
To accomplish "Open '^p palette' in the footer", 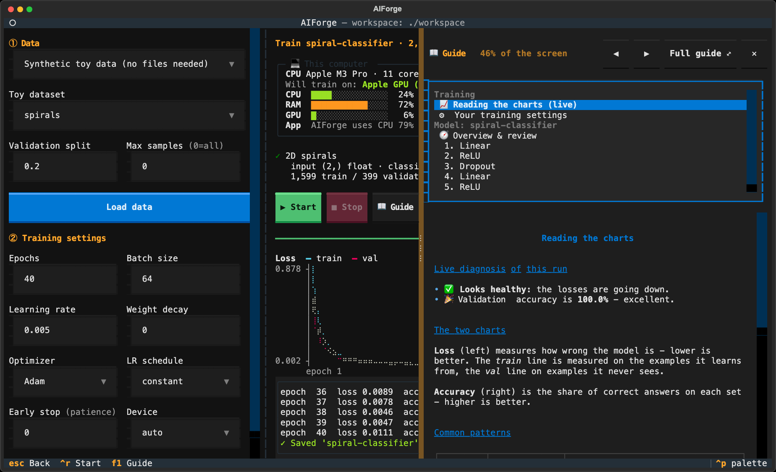I will tap(741, 463).
